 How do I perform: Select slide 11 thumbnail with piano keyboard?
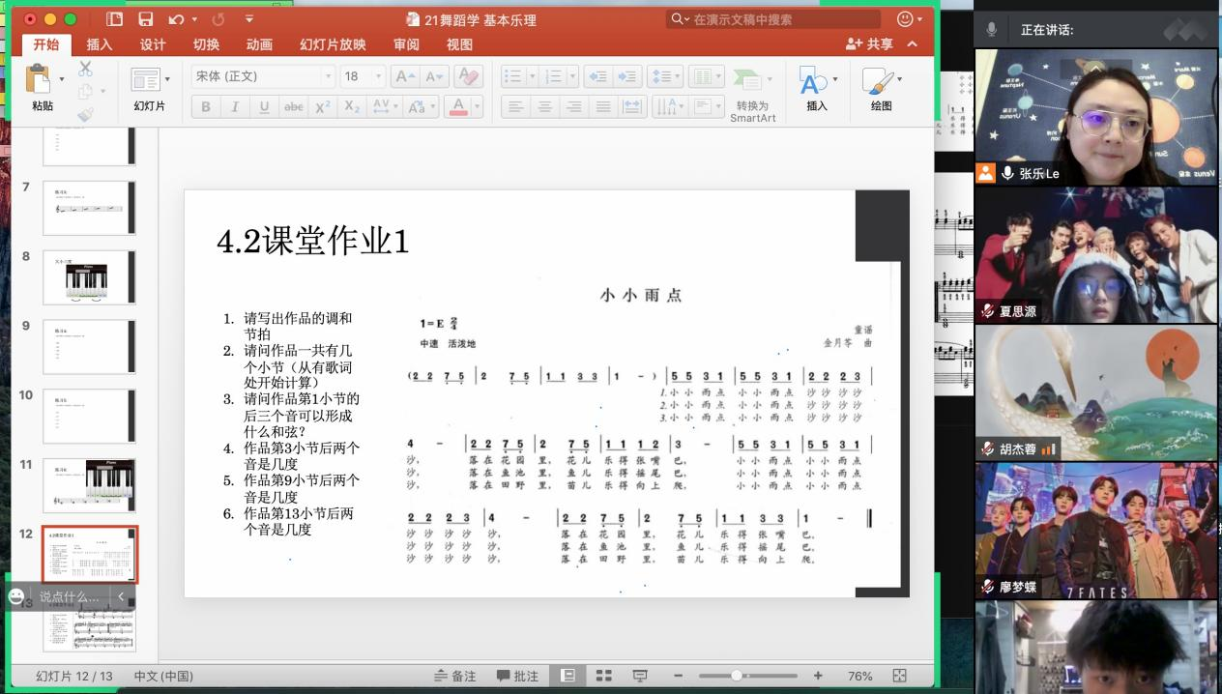coord(89,485)
